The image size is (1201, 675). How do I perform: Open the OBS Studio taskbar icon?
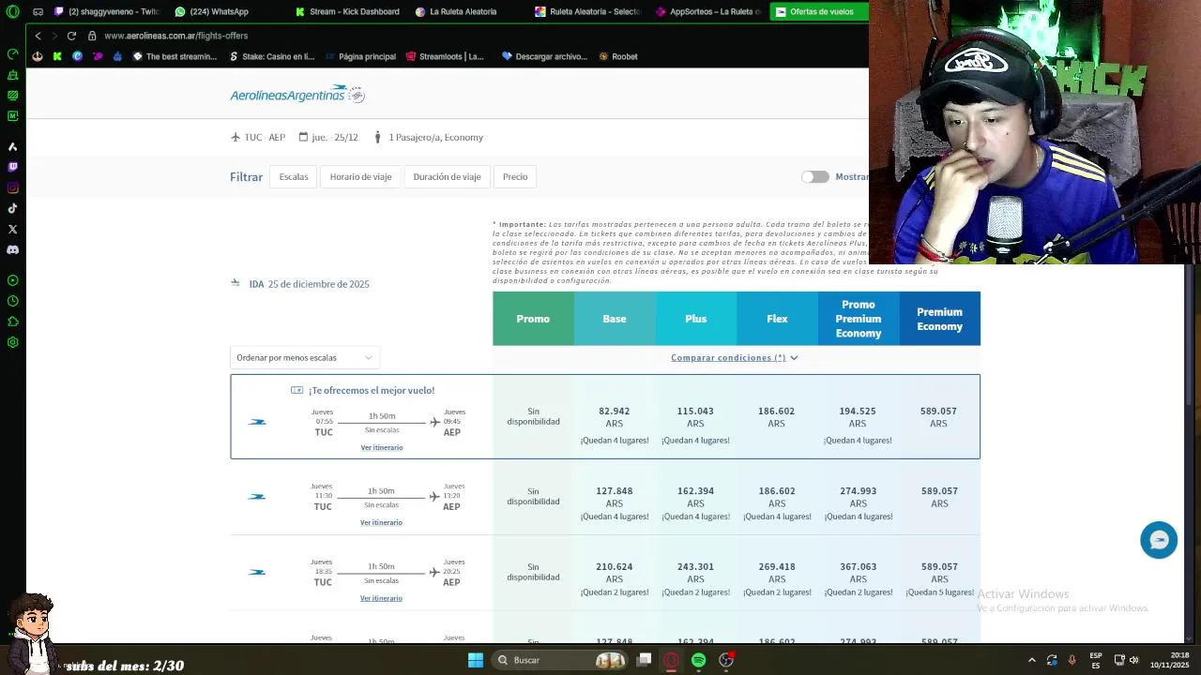[x=726, y=660]
